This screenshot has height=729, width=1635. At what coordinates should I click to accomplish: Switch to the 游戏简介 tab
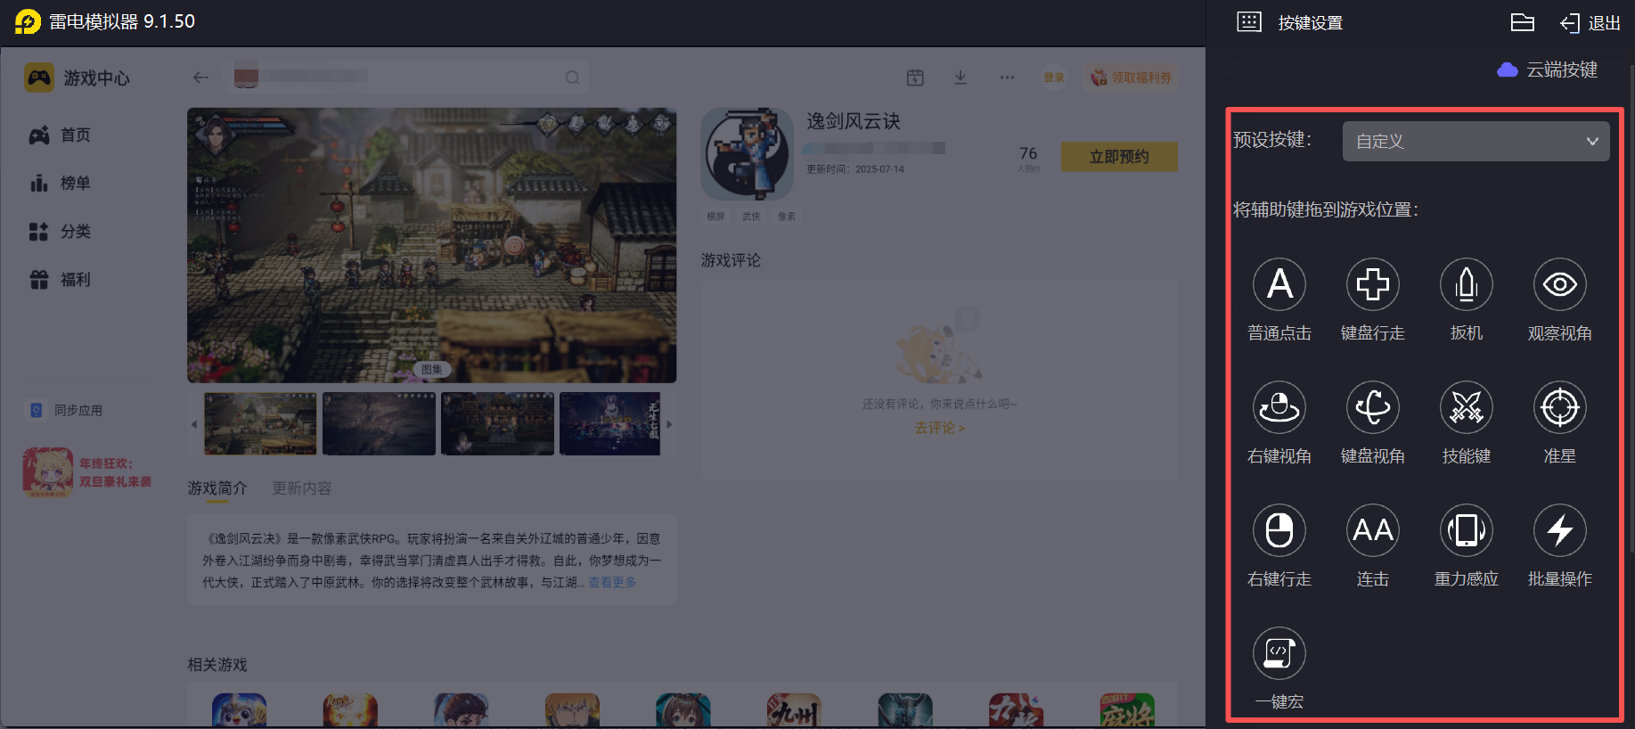point(217,488)
